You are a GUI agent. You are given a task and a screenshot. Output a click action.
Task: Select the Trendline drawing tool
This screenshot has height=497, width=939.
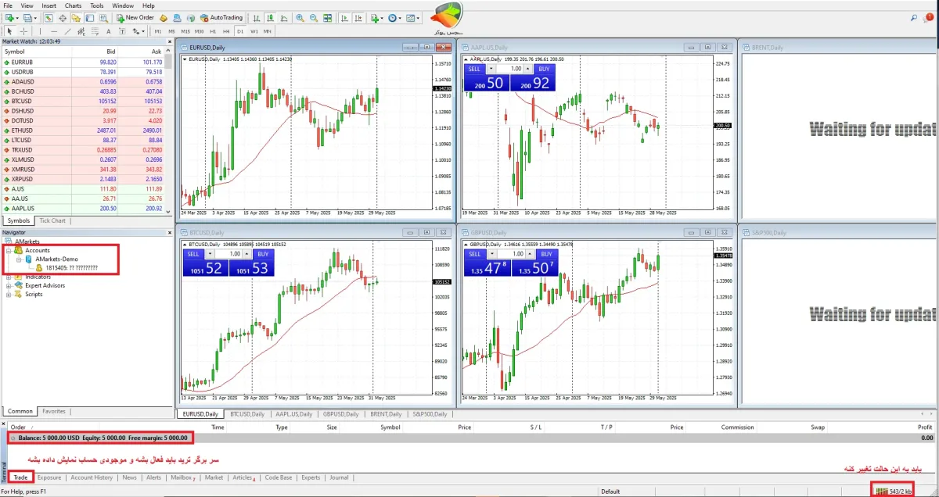pyautogui.click(x=67, y=31)
